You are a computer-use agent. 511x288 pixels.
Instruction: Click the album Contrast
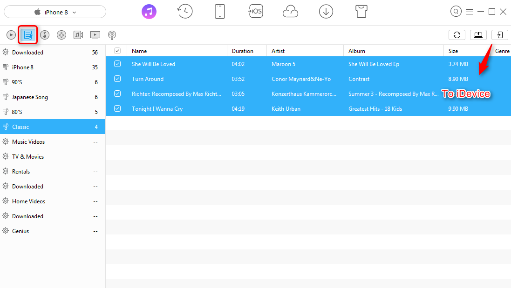coord(359,79)
